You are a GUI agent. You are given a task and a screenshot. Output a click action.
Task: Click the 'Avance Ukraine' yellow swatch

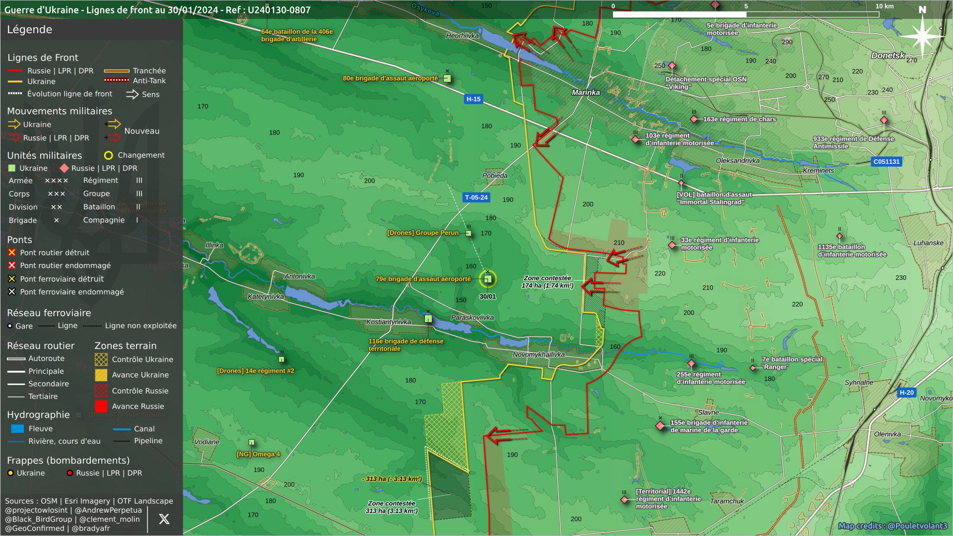101,375
